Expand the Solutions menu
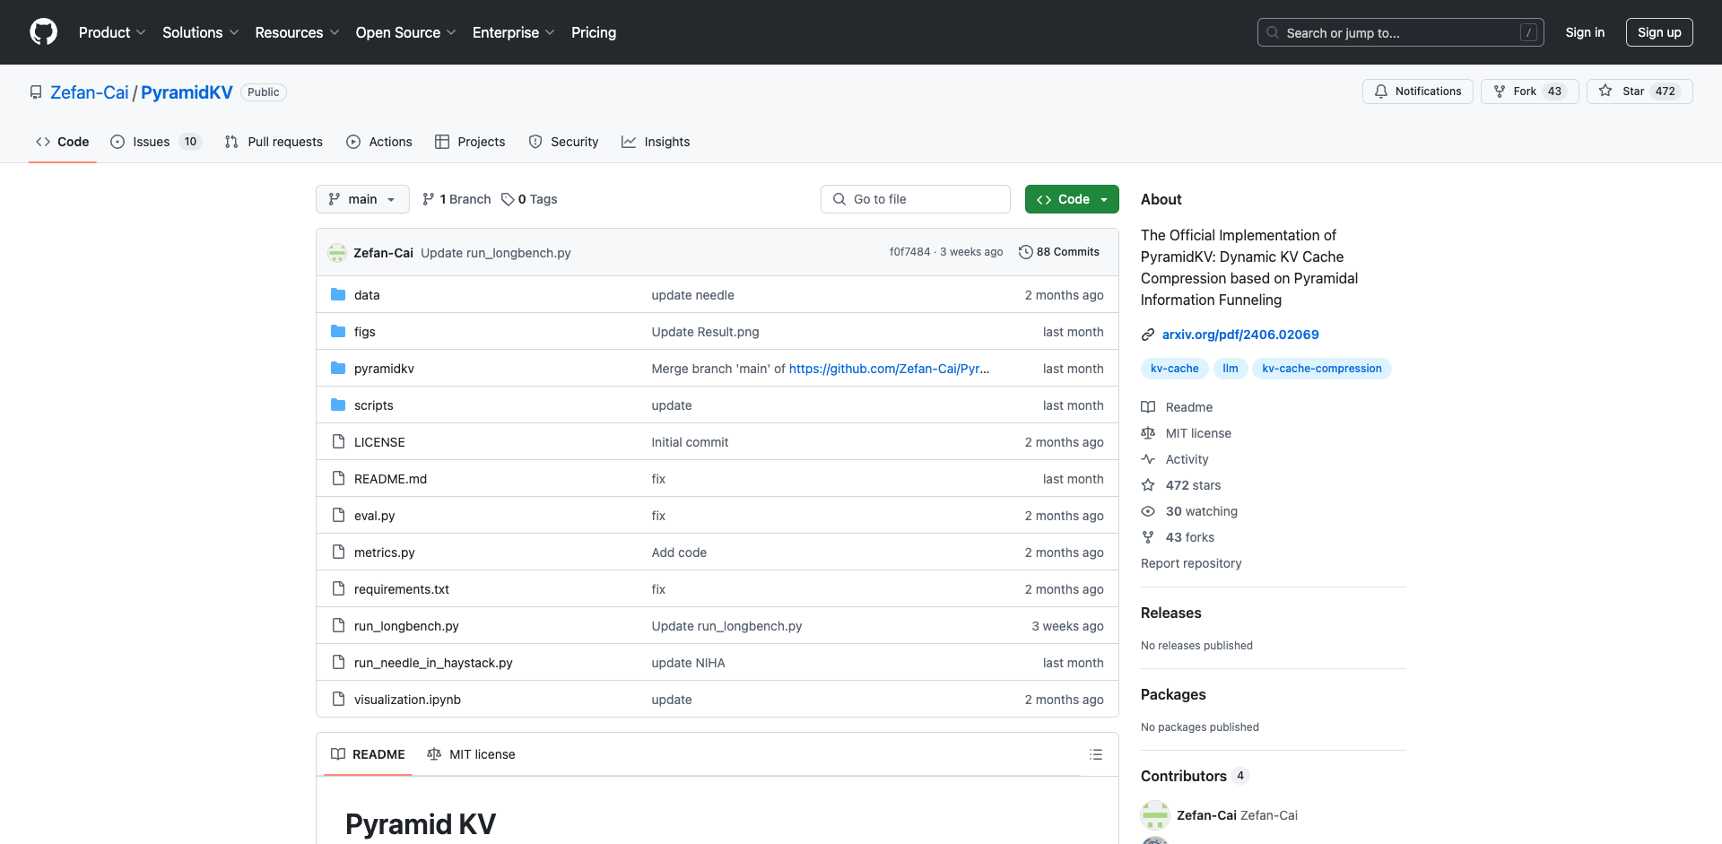Image resolution: width=1722 pixels, height=844 pixels. pyautogui.click(x=201, y=32)
